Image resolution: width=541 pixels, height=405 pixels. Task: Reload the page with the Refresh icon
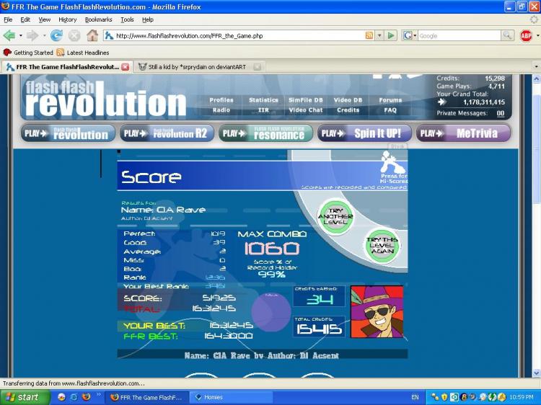[x=56, y=35]
